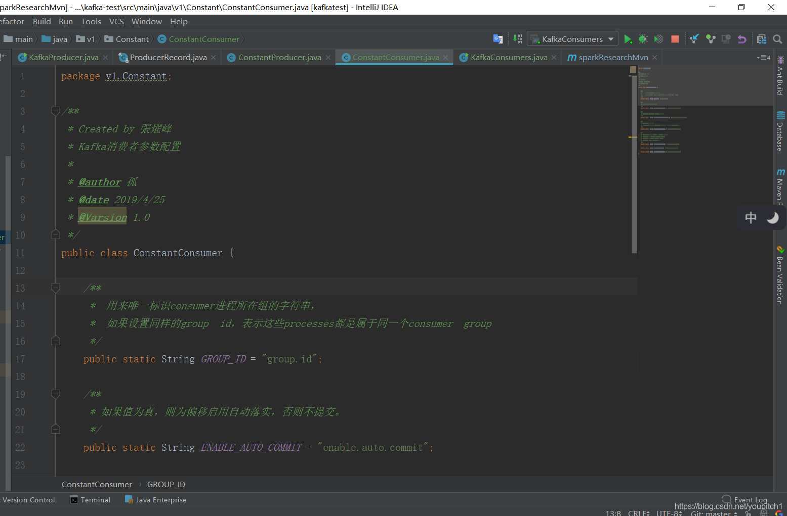Open Database tool window

point(780,131)
